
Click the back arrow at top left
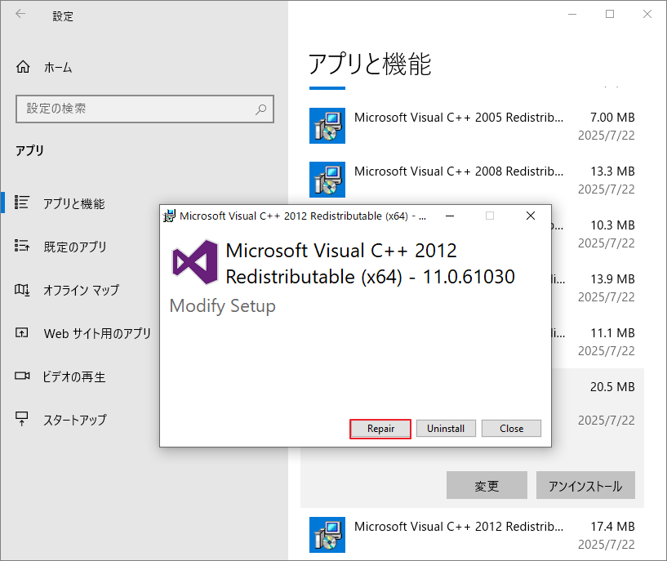point(19,16)
